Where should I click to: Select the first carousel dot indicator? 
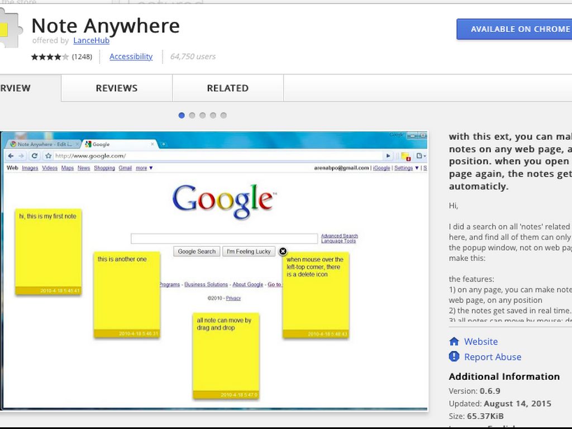182,116
